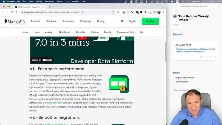Click the Bluetooth menu bar icon

pyautogui.click(x=146, y=2)
